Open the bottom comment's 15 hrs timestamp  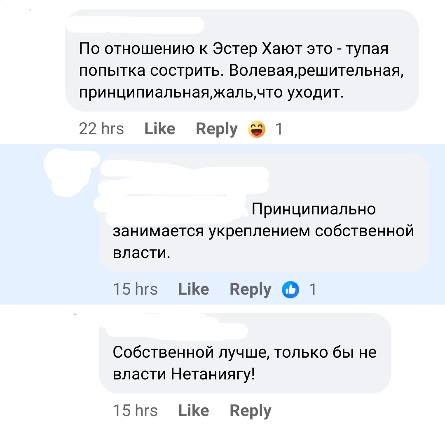136,410
